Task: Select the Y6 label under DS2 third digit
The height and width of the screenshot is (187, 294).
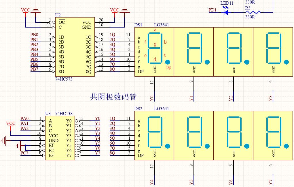Action: click(231, 182)
